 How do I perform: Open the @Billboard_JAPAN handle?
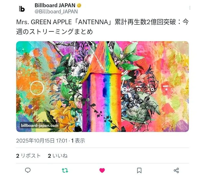tap(56, 12)
